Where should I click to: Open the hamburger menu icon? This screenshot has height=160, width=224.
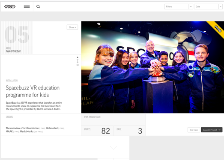[27, 6]
